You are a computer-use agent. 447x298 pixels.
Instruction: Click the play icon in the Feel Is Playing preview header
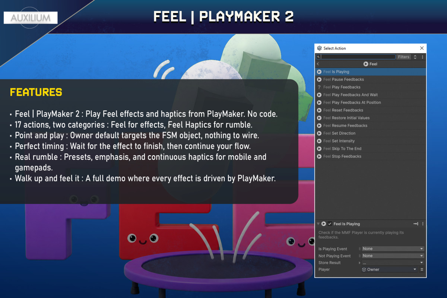point(324,224)
